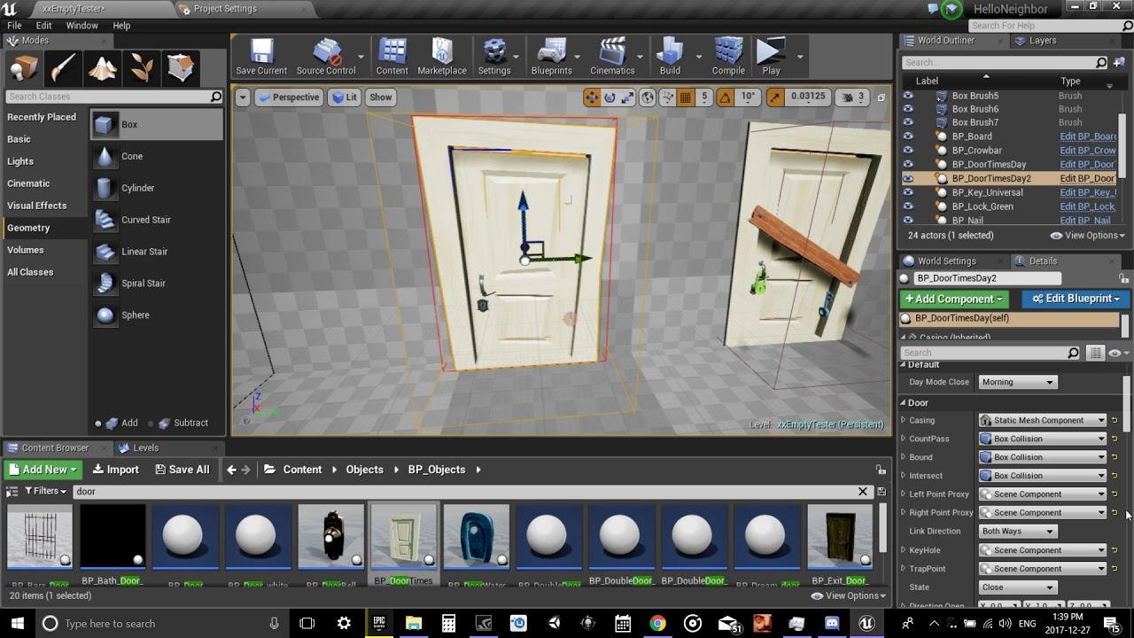Screen dimensions: 1134x638
Task: Toggle visibility of BP_Crowbar actor
Action: click(x=908, y=151)
